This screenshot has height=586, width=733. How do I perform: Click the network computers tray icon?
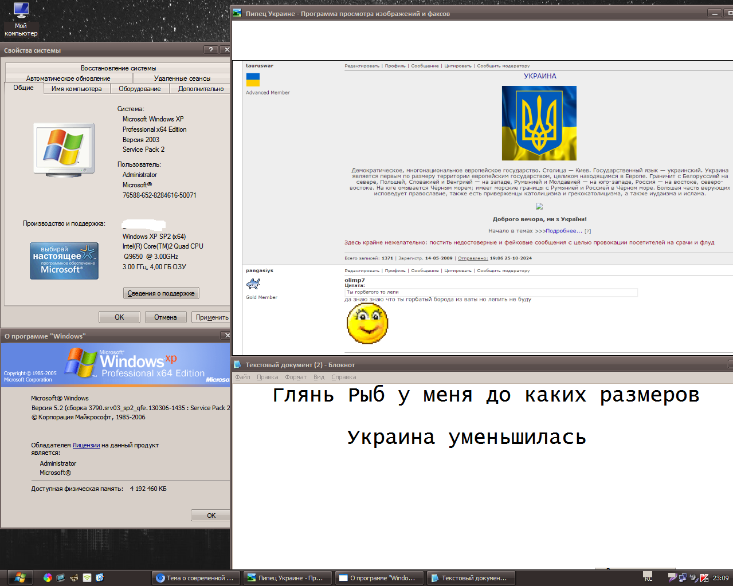coord(682,577)
